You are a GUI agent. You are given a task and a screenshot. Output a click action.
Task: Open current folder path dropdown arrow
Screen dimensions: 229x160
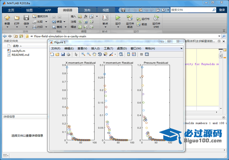pos(219,36)
